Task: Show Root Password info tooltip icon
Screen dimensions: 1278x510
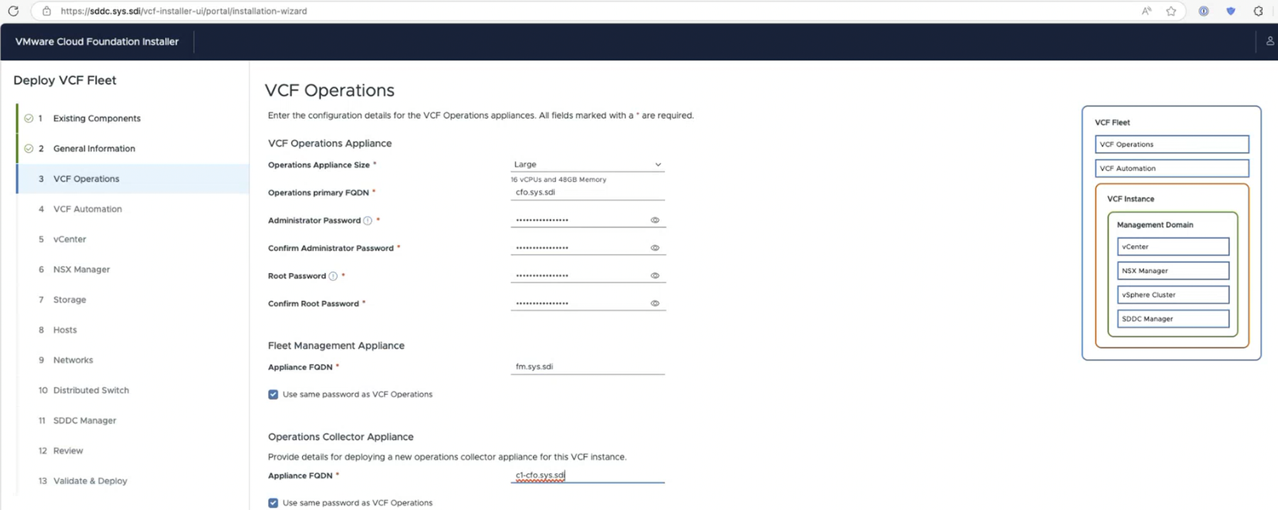Action: (x=333, y=276)
